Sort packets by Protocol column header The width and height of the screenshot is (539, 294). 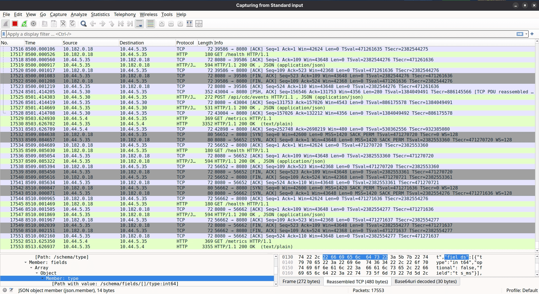click(x=186, y=43)
